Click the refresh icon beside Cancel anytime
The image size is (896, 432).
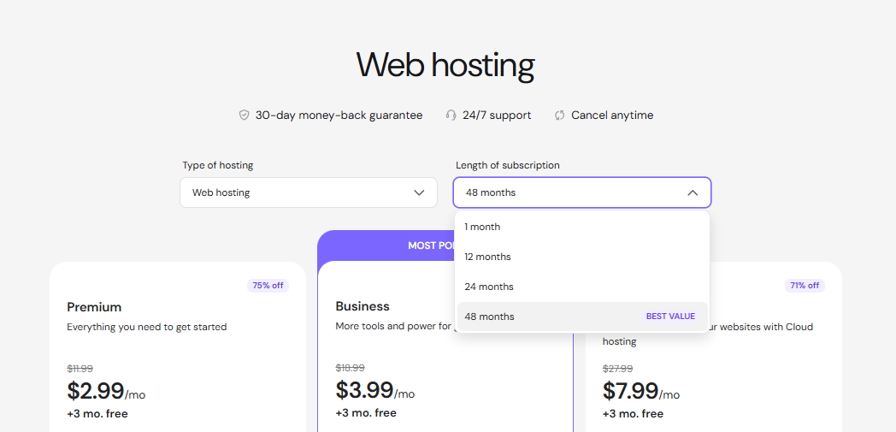tap(559, 115)
